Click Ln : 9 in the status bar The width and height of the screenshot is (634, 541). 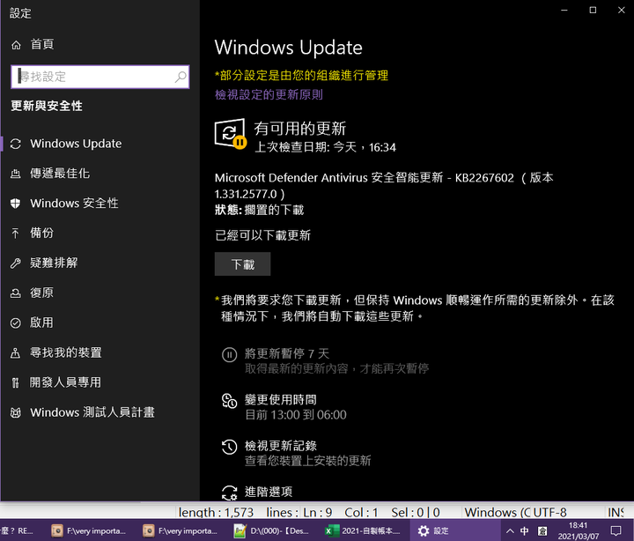click(x=317, y=512)
